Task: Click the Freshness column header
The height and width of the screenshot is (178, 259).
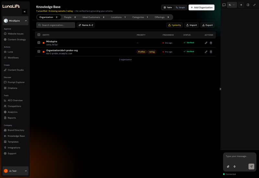Action: coord(168,35)
